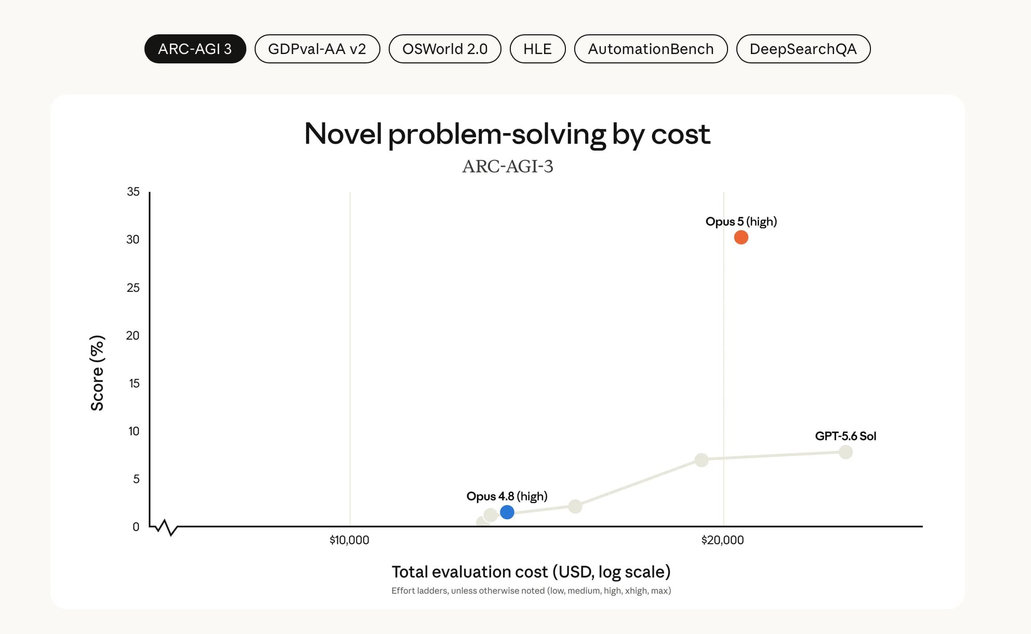Open the OSWorld 2.0 tab
Viewport: 1031px width, 634px height.
click(445, 49)
